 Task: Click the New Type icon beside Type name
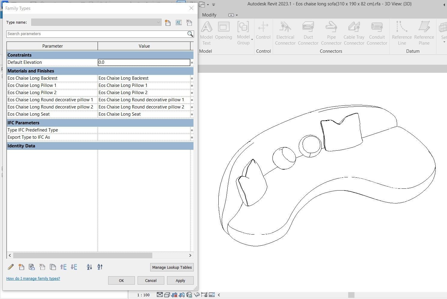(168, 22)
